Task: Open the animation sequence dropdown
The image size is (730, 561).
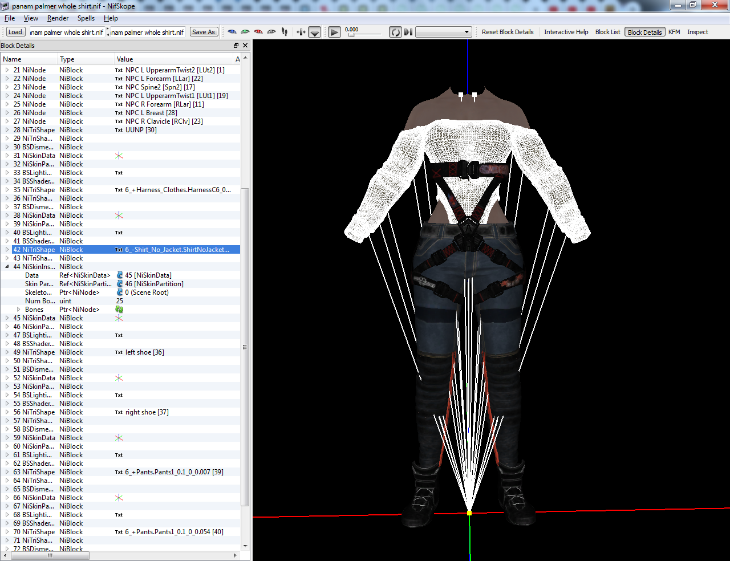Action: (x=444, y=32)
